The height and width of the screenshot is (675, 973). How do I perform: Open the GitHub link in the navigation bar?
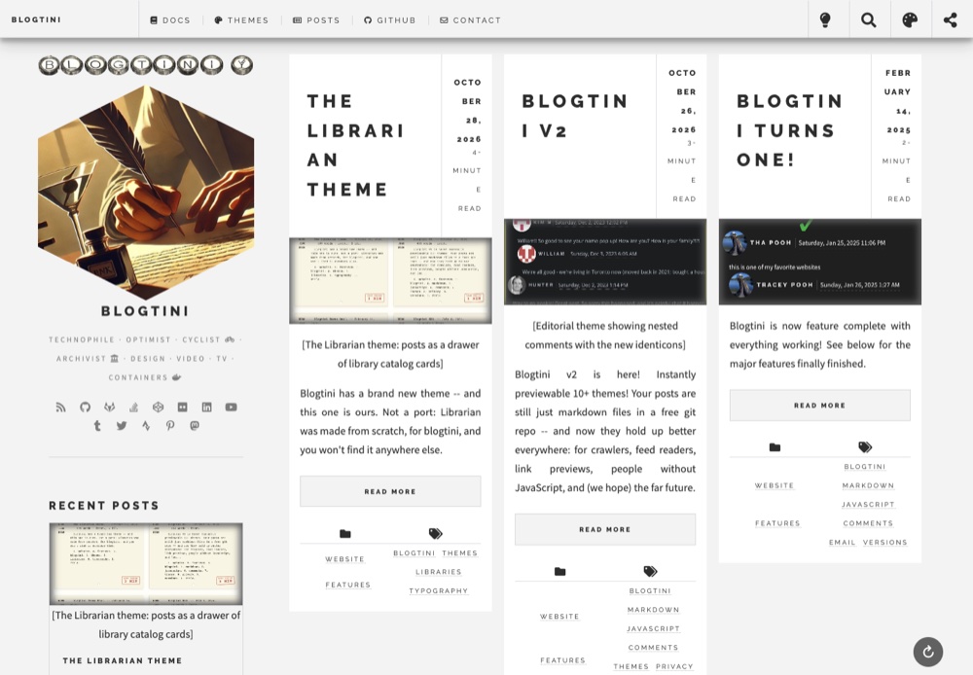(x=390, y=19)
